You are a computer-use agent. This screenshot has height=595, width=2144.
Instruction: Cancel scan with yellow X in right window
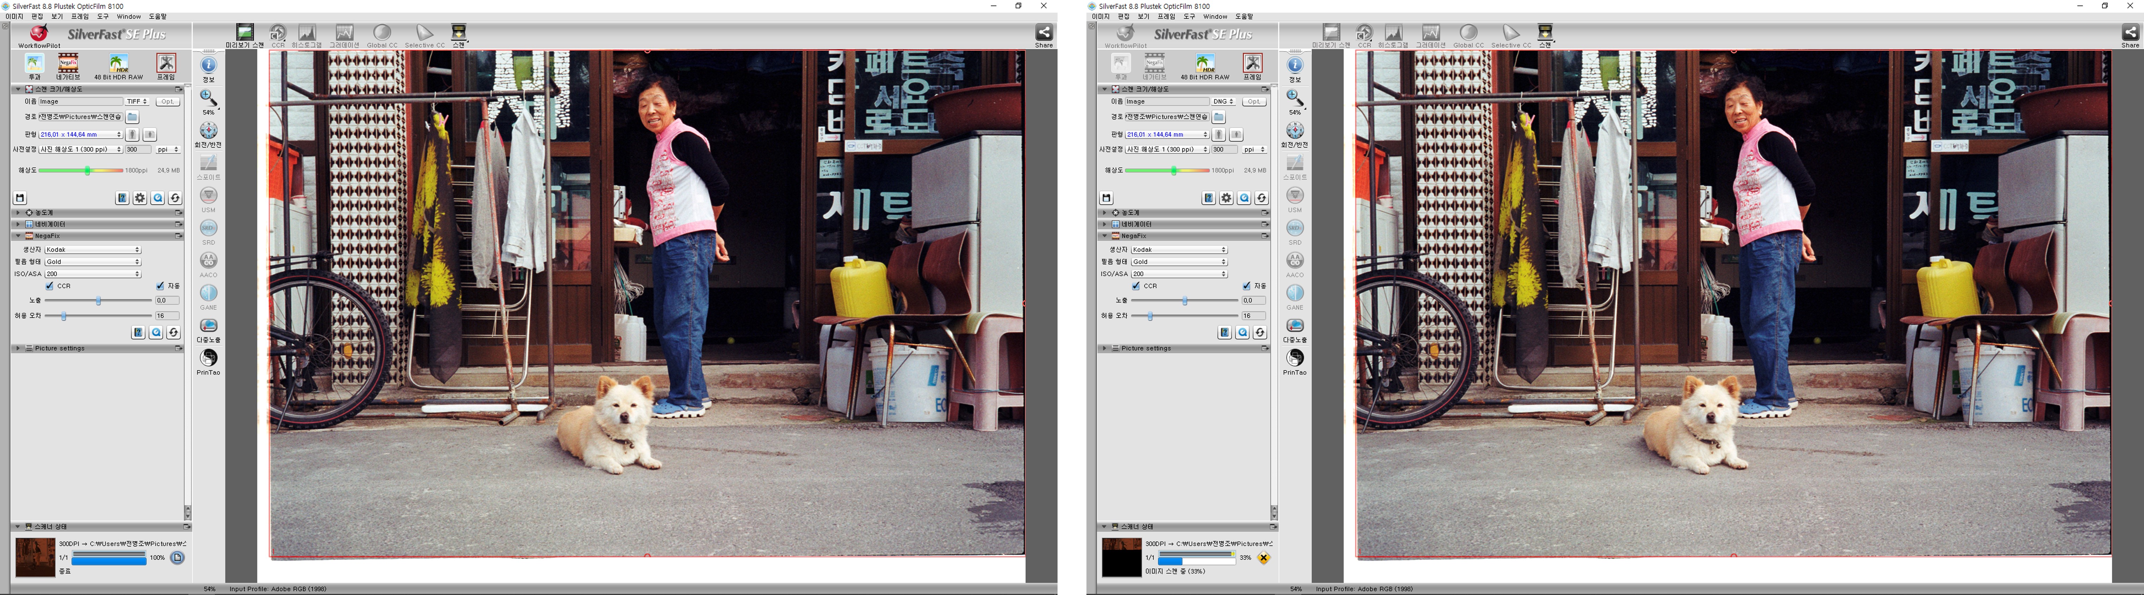coord(1263,558)
